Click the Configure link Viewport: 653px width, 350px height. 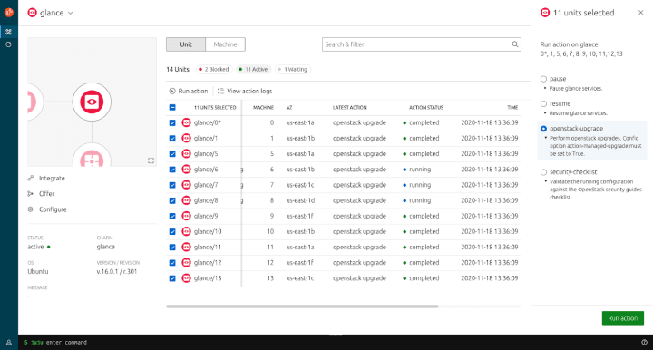coord(53,209)
